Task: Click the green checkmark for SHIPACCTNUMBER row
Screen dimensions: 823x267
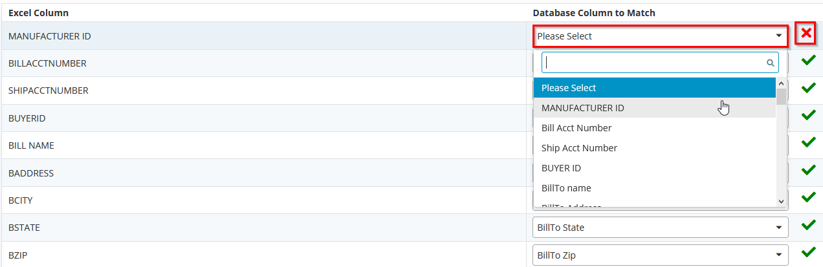Action: 808,88
